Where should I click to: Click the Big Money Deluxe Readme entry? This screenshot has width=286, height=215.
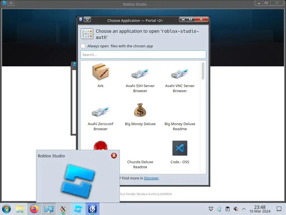click(180, 126)
